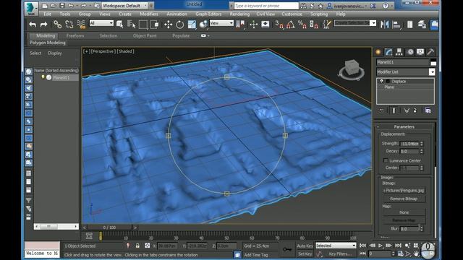Screen dimensions: 463x260
Task: Open the Motion panel tab icon
Action: tap(410, 52)
